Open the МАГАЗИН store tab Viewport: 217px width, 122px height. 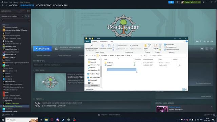[14, 5]
